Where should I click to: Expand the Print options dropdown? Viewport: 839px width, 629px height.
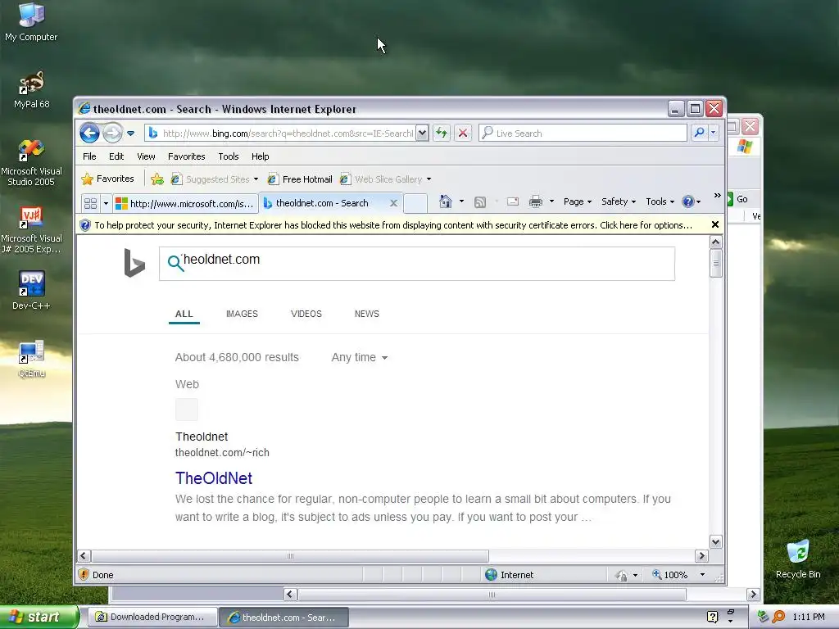tap(551, 201)
